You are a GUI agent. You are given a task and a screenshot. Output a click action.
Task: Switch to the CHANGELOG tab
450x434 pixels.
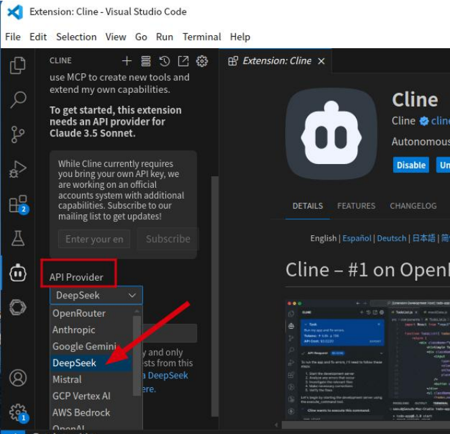pos(413,206)
